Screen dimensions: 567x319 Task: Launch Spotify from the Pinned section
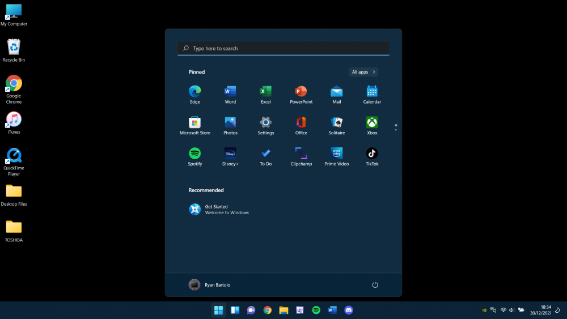point(194,157)
